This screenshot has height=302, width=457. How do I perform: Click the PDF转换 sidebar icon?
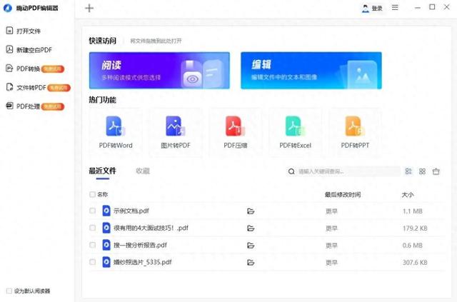pos(9,69)
